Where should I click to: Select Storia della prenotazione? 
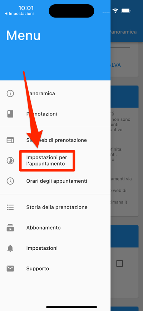click(55, 207)
